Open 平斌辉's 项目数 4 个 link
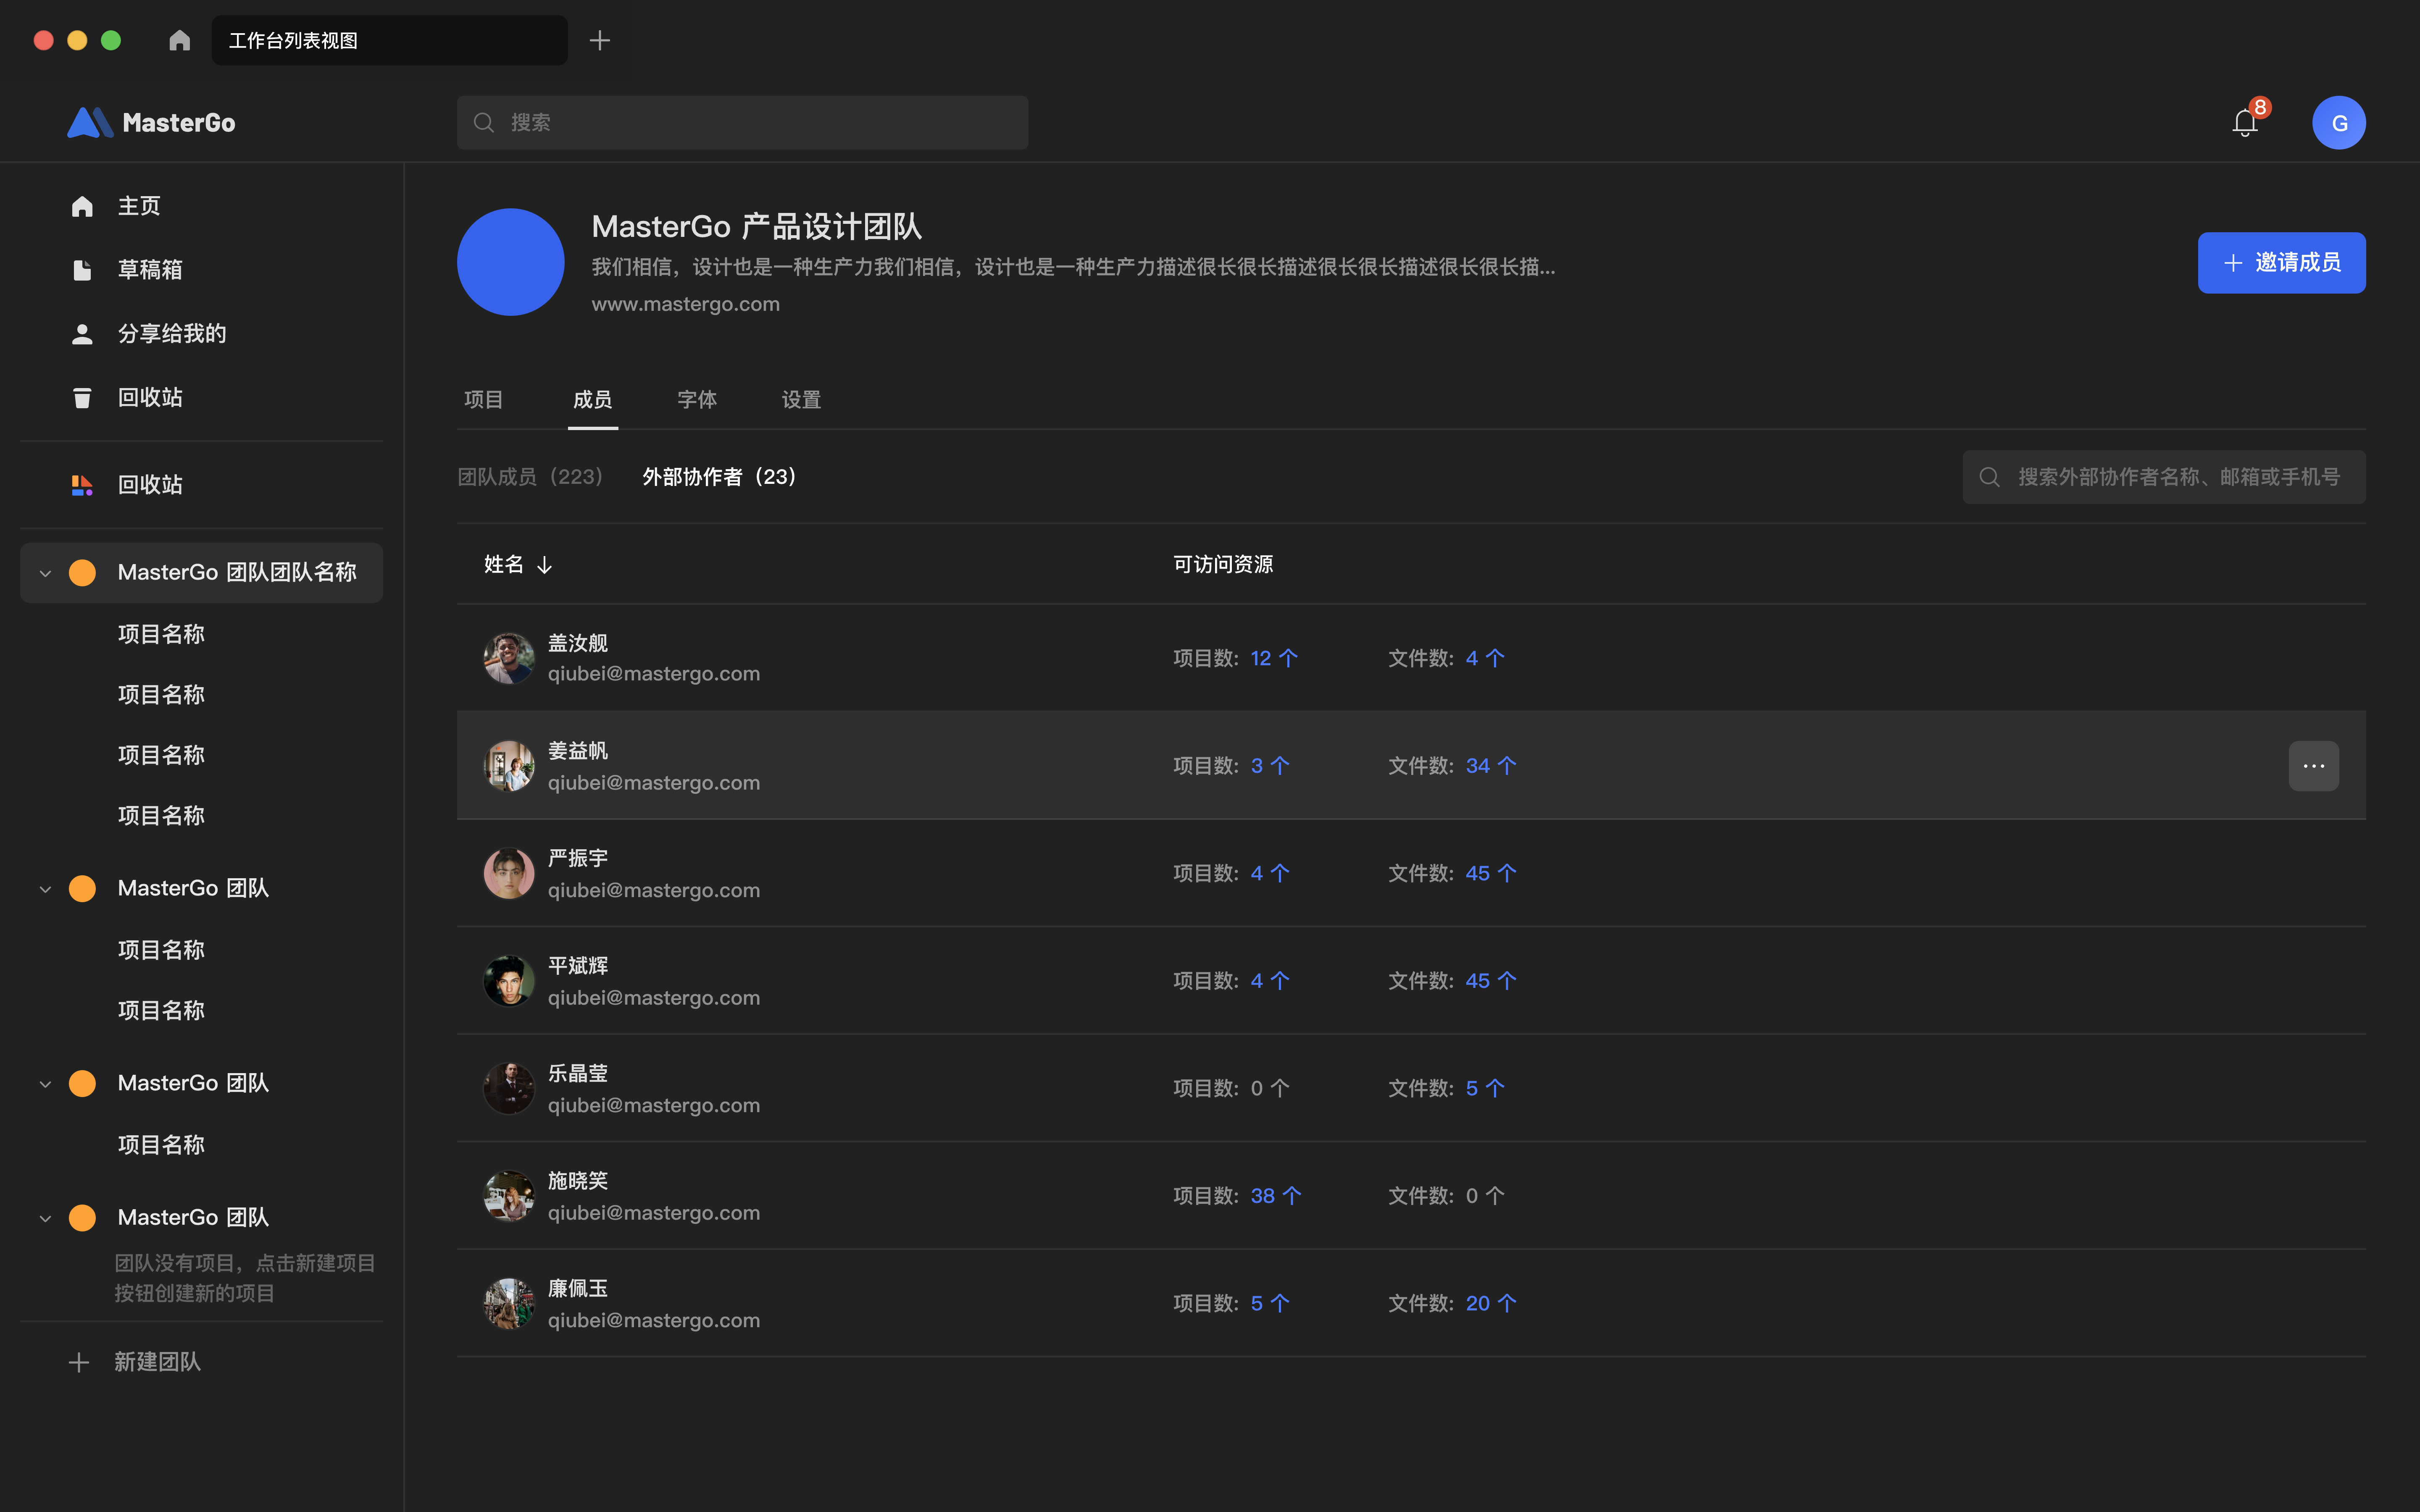 (x=1270, y=981)
